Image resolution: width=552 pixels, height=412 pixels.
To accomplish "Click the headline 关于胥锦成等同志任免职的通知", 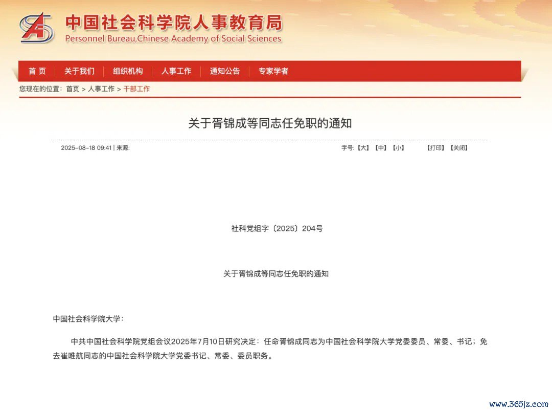I will pos(270,123).
